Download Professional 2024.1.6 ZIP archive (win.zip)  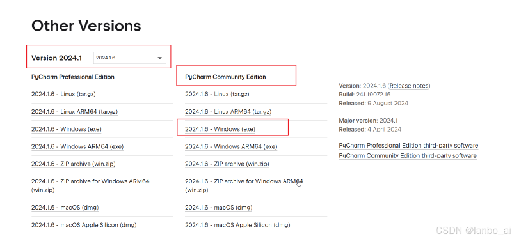pyautogui.click(x=73, y=164)
